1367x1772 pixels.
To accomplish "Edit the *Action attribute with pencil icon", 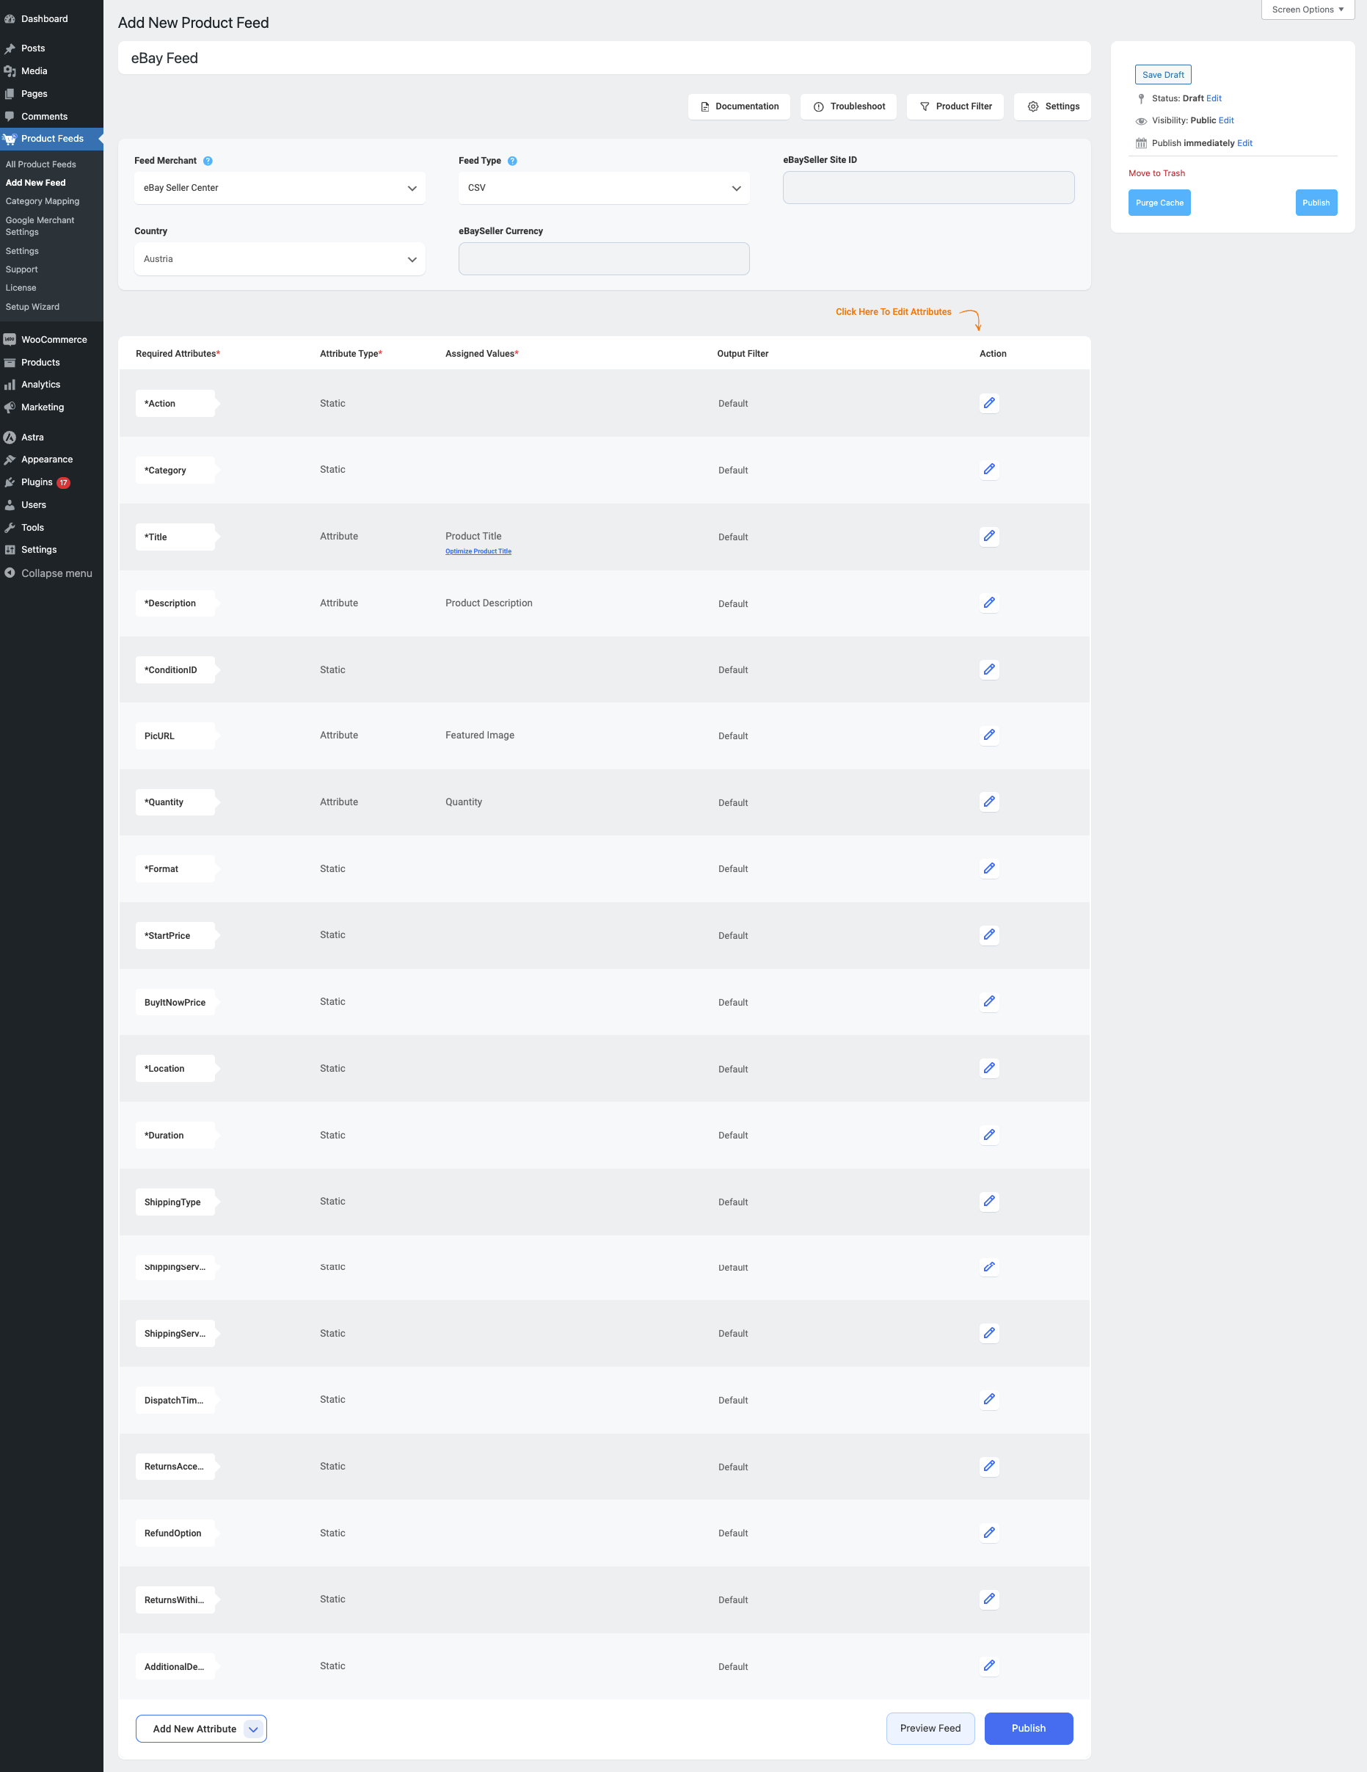I will [x=989, y=403].
